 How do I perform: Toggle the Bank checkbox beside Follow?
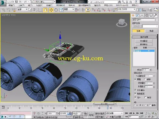click(145, 79)
